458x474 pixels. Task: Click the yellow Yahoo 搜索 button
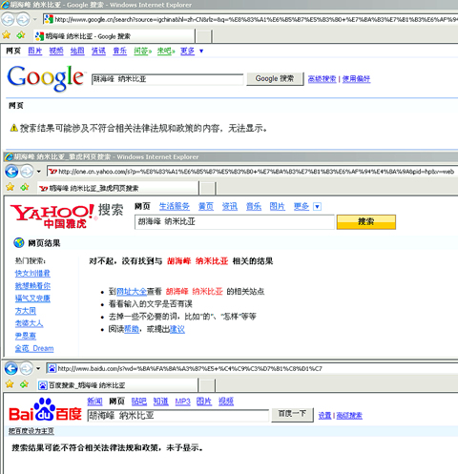[366, 221]
